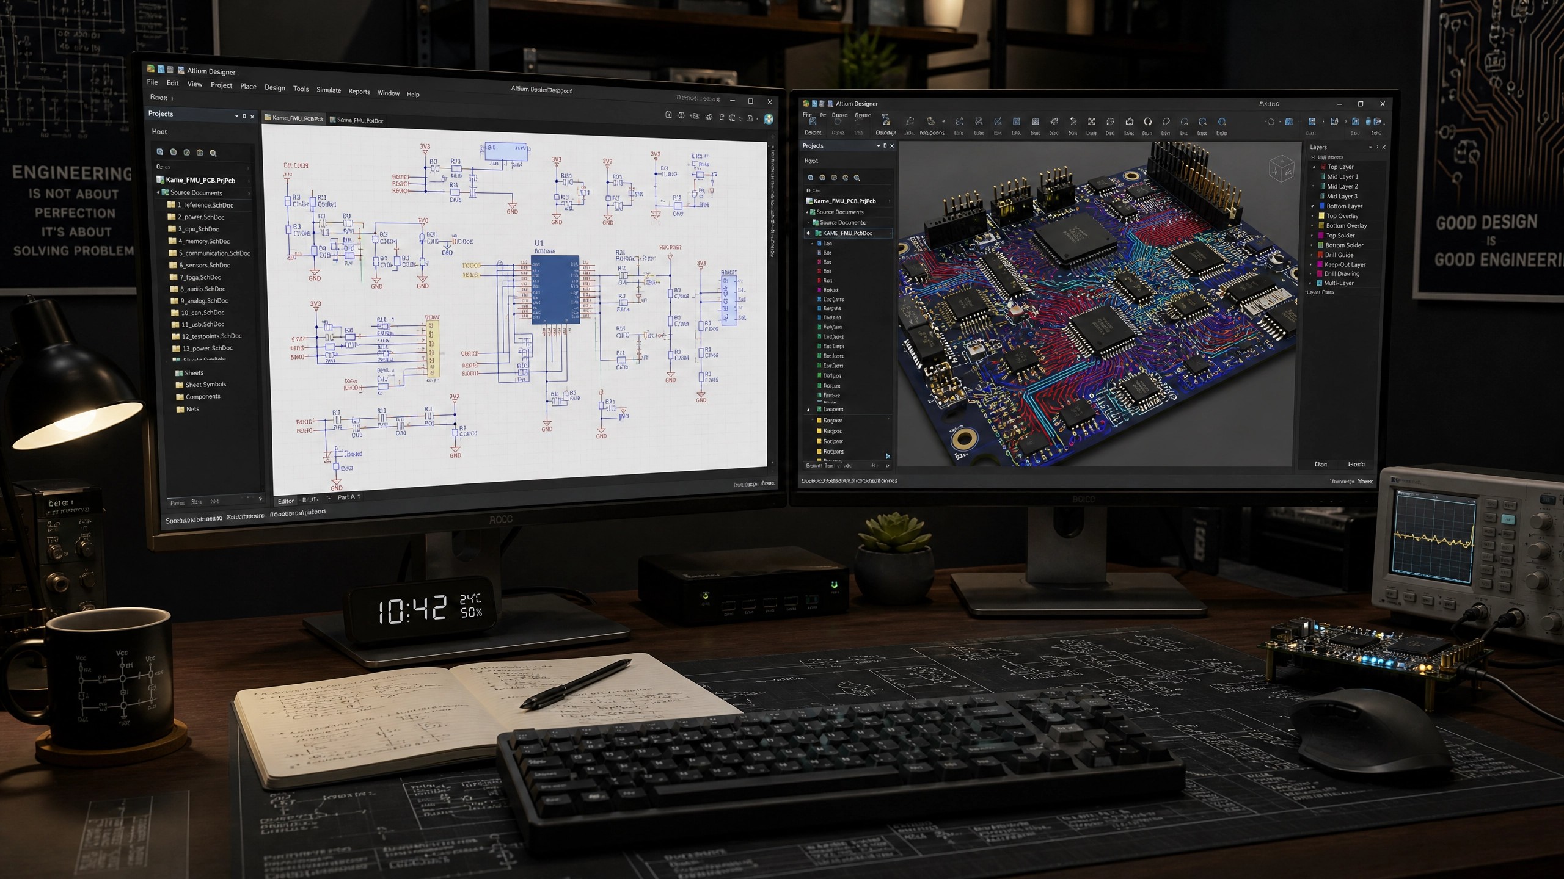Open the File menu in schematic window
Screen dimensions: 1564x879
[x=152, y=82]
